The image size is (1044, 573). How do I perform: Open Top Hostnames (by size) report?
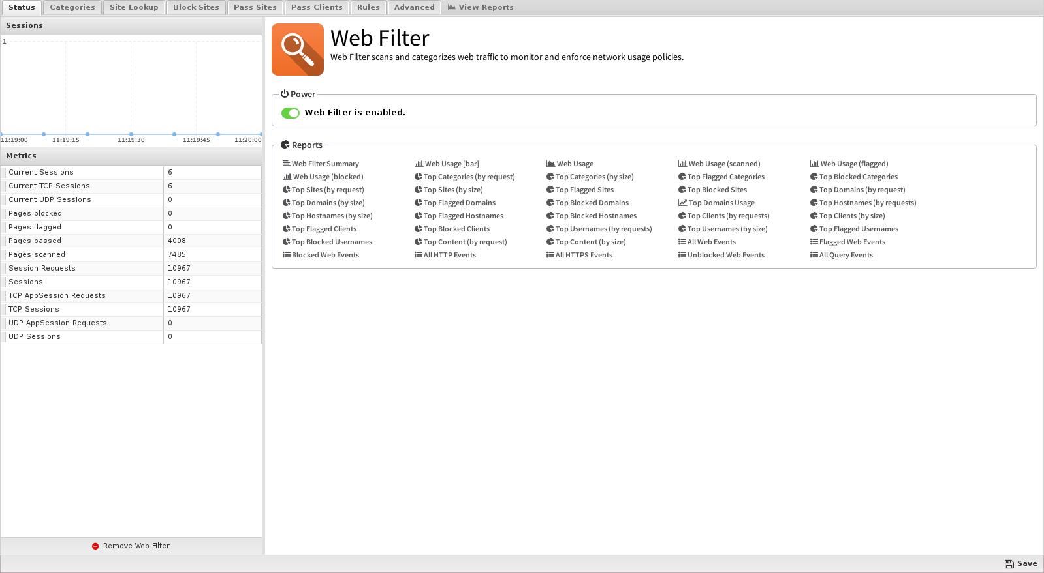pos(327,216)
